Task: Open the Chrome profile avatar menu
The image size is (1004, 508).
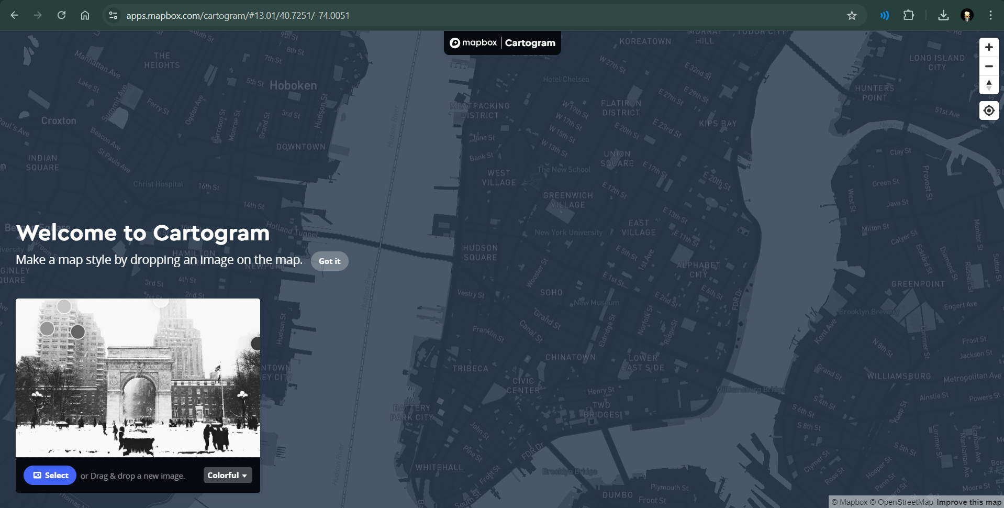Action: pos(967,15)
